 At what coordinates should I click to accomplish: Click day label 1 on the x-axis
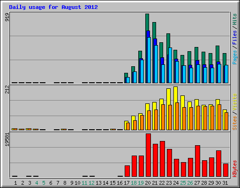pyautogui.click(x=15, y=183)
